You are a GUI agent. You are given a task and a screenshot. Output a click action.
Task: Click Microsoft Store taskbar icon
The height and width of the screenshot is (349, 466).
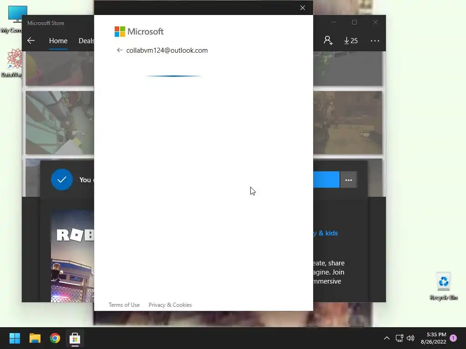click(75, 338)
